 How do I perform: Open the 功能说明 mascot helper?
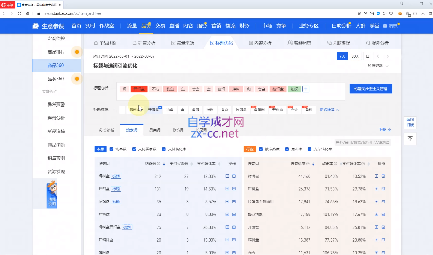[x=52, y=194]
